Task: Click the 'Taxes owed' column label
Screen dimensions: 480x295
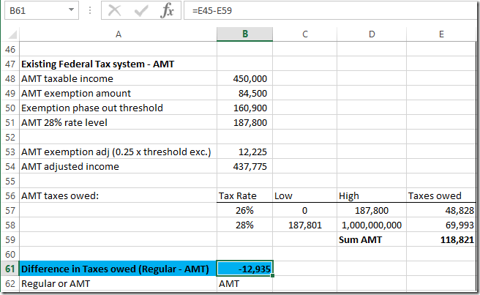Action: tap(435, 195)
